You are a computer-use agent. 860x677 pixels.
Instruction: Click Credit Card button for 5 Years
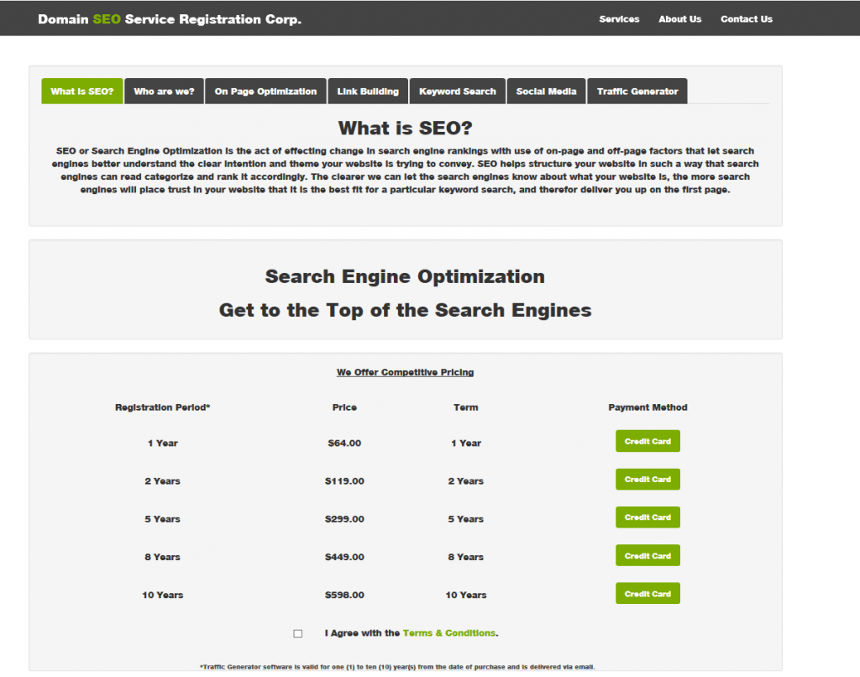(x=648, y=517)
